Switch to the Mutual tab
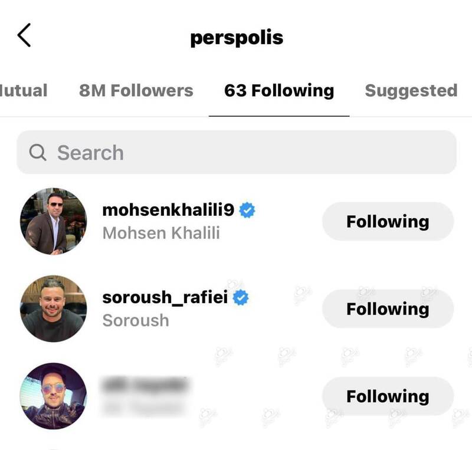 click(x=24, y=90)
